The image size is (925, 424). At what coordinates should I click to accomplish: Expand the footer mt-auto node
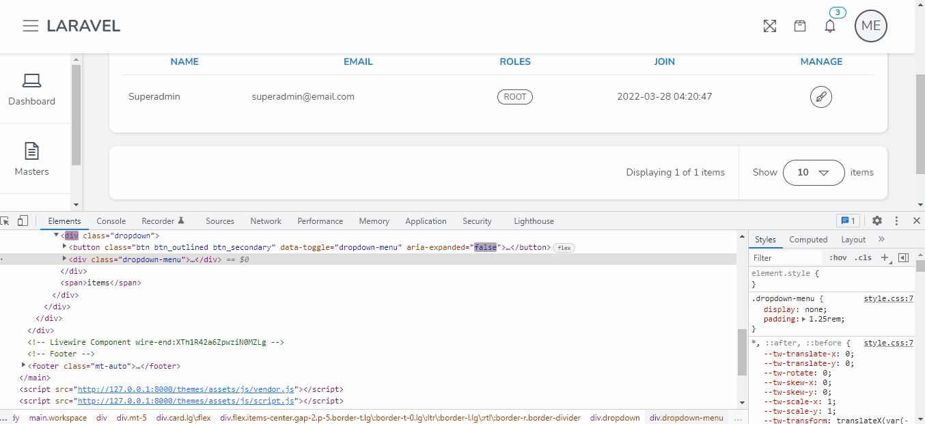(x=24, y=365)
